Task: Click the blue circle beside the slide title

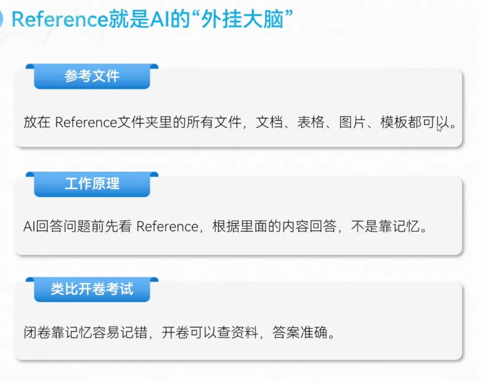Action: pyautogui.click(x=1, y=20)
